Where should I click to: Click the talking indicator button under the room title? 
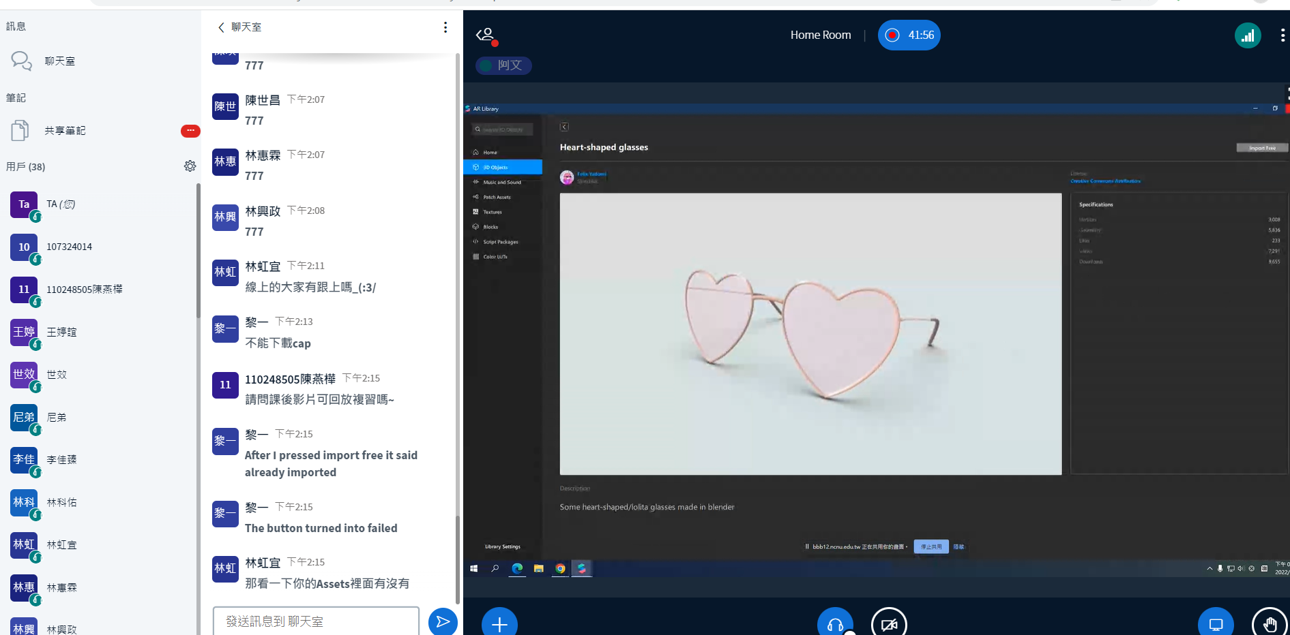503,65
